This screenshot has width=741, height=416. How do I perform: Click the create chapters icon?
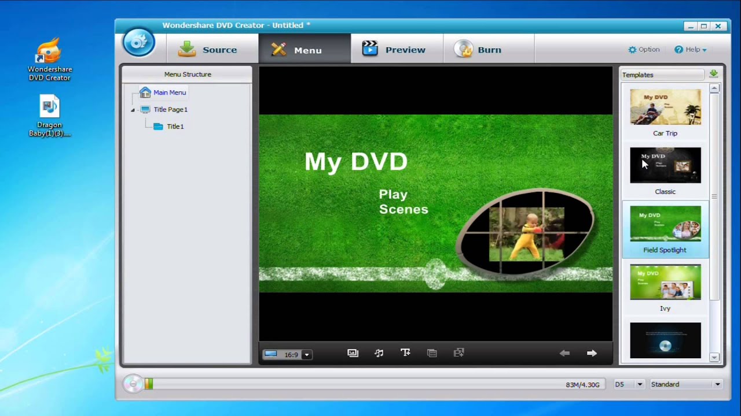click(x=432, y=353)
